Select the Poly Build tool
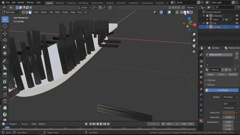The image size is (240, 135). (5, 108)
